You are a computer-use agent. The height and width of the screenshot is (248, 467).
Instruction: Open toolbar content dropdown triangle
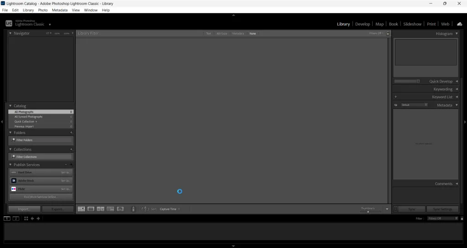[387, 209]
